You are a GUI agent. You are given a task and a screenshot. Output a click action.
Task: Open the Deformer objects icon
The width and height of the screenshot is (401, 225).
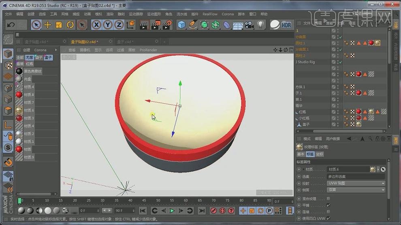point(227,25)
